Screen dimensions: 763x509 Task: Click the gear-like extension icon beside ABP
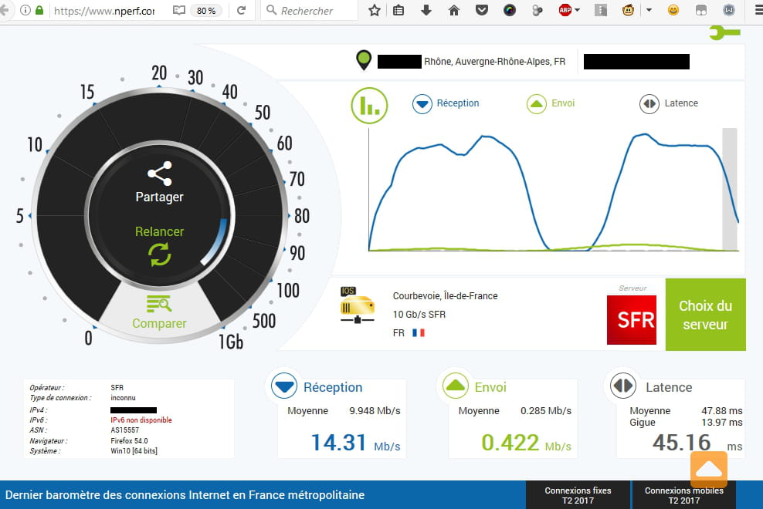point(537,10)
